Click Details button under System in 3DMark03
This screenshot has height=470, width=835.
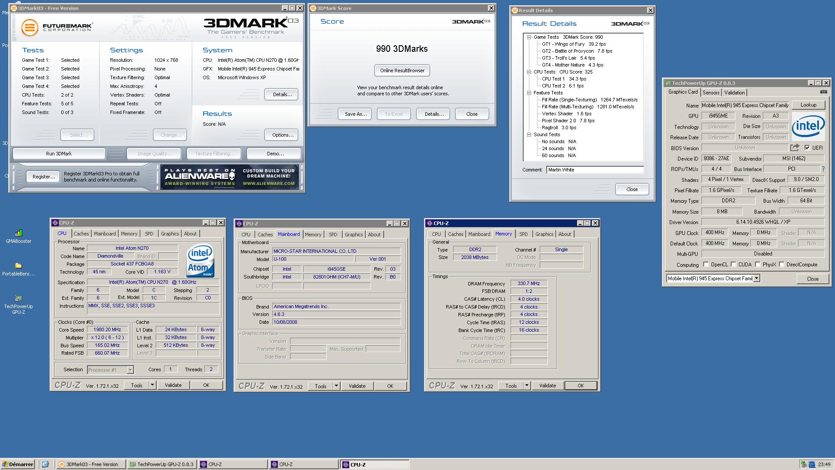[x=282, y=94]
